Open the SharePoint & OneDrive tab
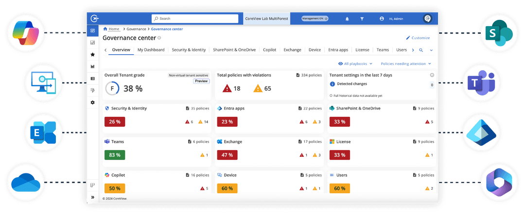The height and width of the screenshot is (215, 525). coord(234,50)
